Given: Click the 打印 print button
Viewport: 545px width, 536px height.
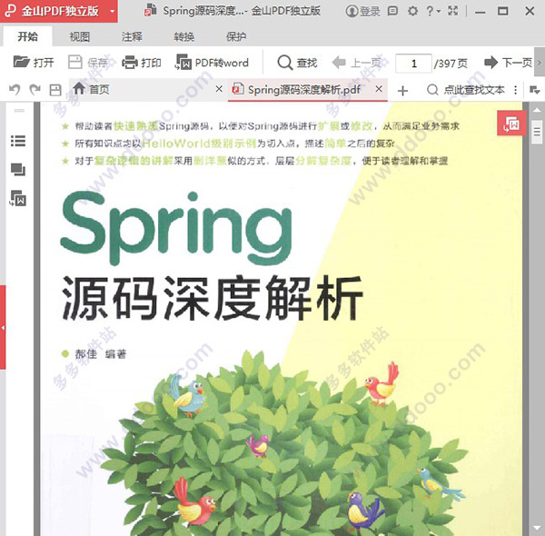Looking at the screenshot, I should click(x=142, y=63).
